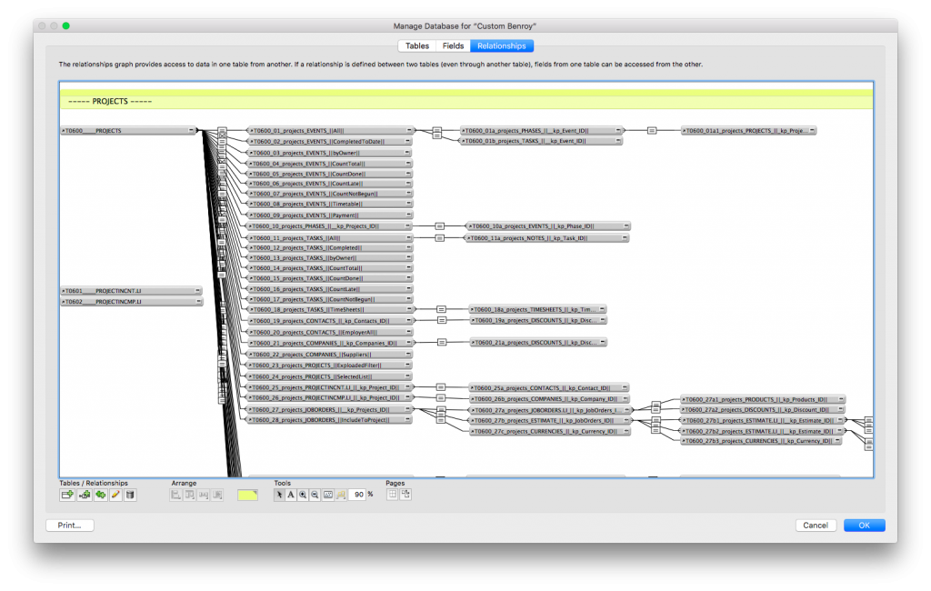Click the zoom in magnifier tool
931x591 pixels.
point(303,495)
